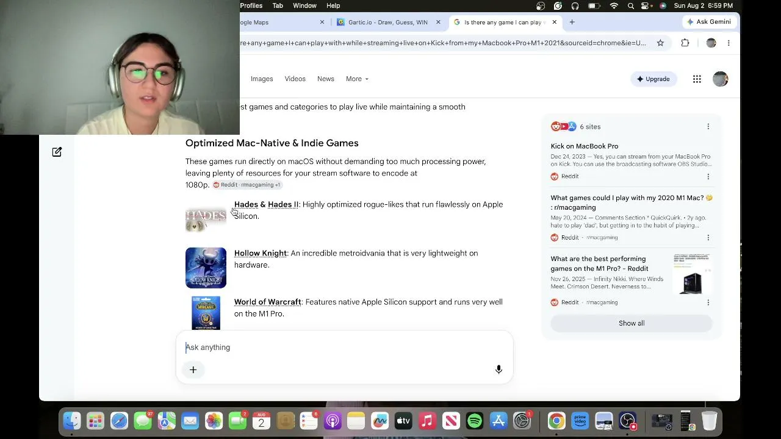Open the Chrome three-dot menu
The image size is (781, 439).
729,43
